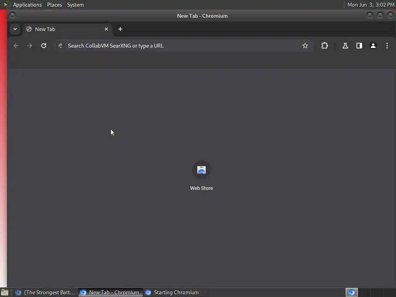Open the profile avatar menu
This screenshot has width=396, height=297.
tap(373, 46)
